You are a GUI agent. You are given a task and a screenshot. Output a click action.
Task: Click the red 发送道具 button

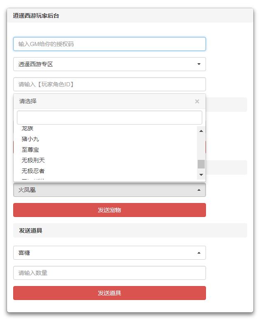(x=109, y=293)
